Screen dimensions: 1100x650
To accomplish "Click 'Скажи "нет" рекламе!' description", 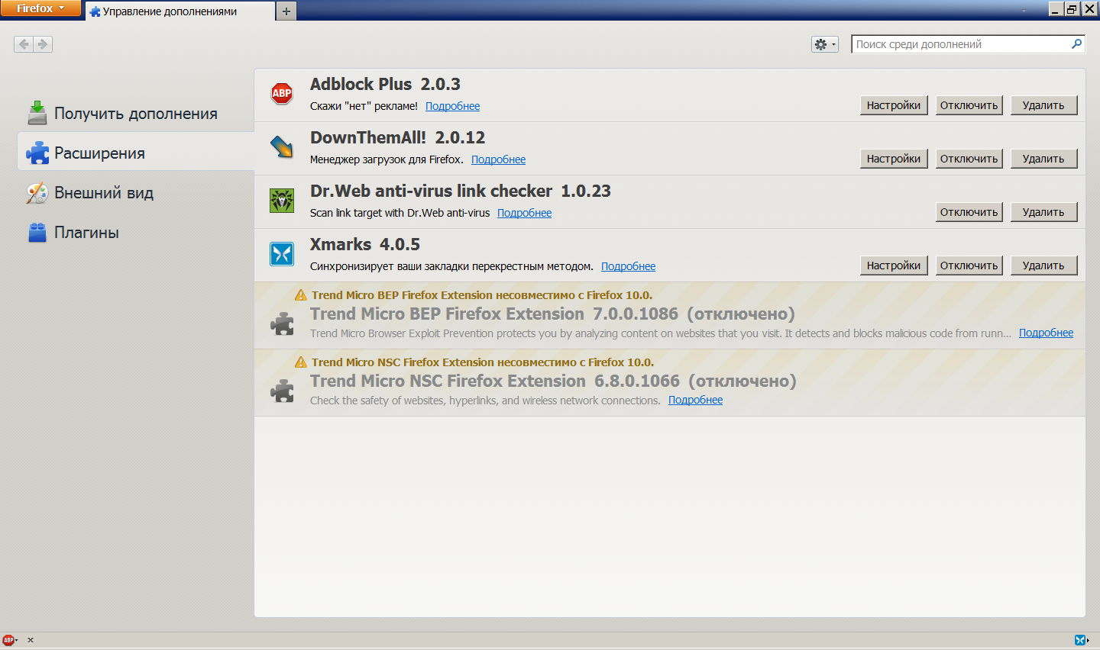I will 364,106.
